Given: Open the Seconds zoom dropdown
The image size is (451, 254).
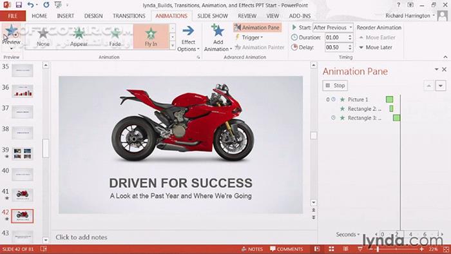Looking at the screenshot, I should tap(348, 235).
